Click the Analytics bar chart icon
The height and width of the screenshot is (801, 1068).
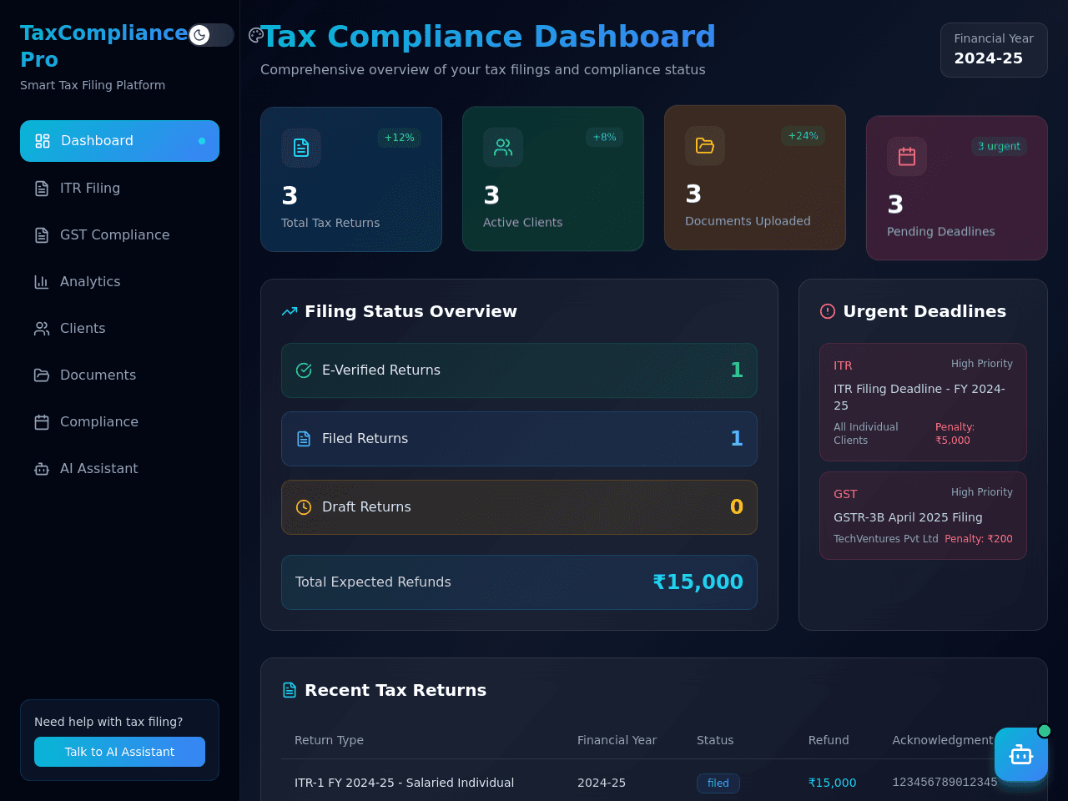point(42,282)
